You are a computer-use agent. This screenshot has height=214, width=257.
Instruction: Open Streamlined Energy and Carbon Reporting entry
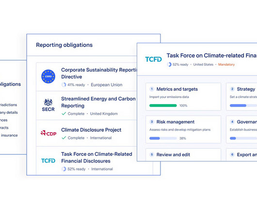coord(86,106)
